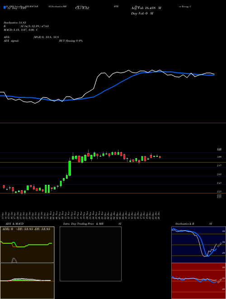Image resolution: width=226 pixels, height=299 pixels.
Task: Click the 51.83 stochastic value on blue chart
Action: [x=219, y=245]
